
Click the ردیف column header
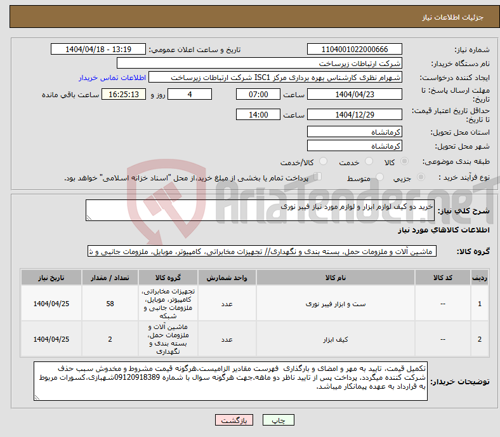point(479,278)
